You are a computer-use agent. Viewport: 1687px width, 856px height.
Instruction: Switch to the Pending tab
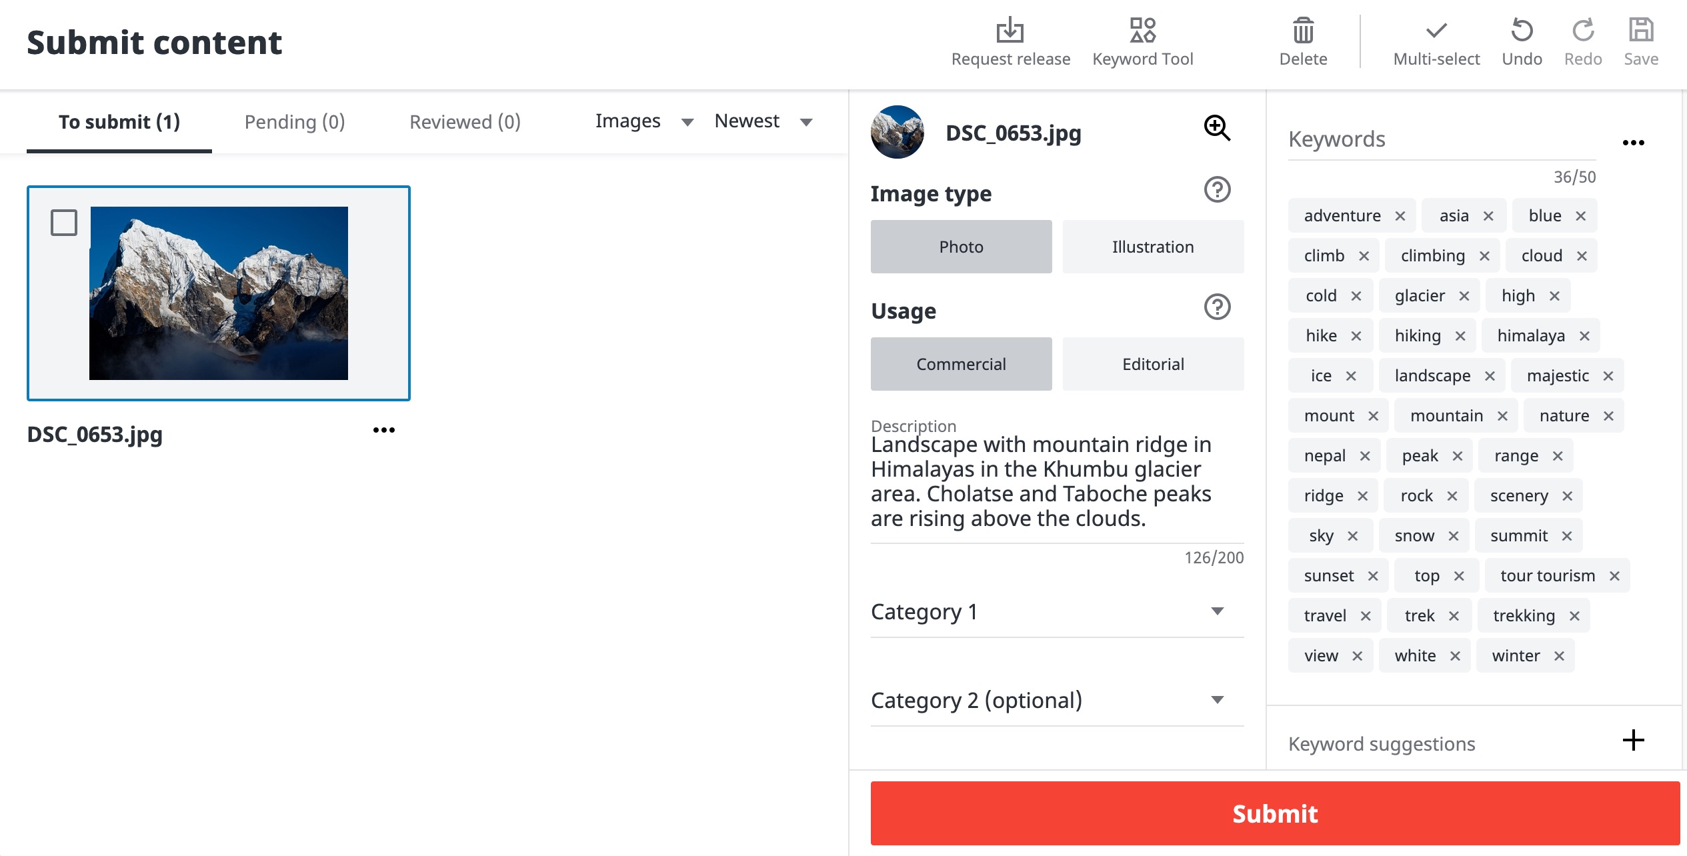[294, 121]
